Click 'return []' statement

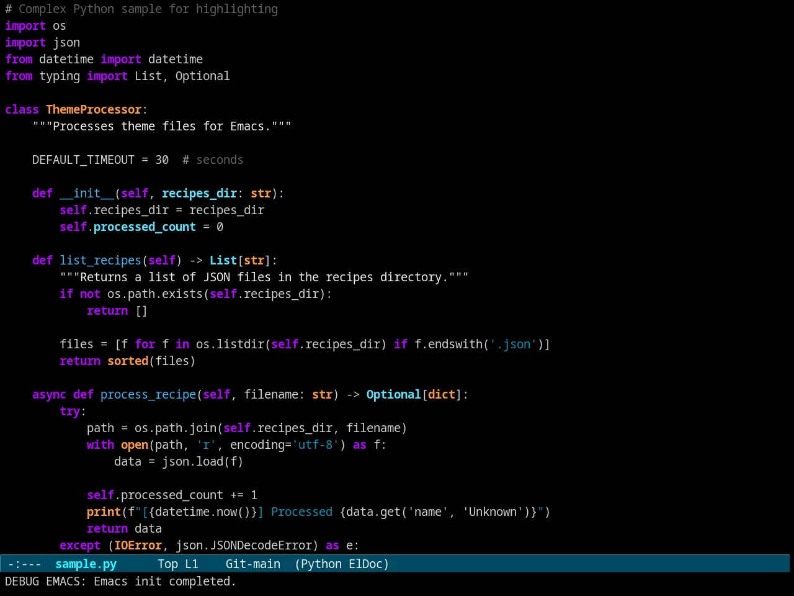117,310
